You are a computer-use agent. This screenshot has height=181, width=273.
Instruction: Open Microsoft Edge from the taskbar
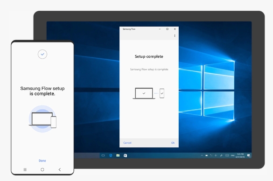click(x=111, y=155)
